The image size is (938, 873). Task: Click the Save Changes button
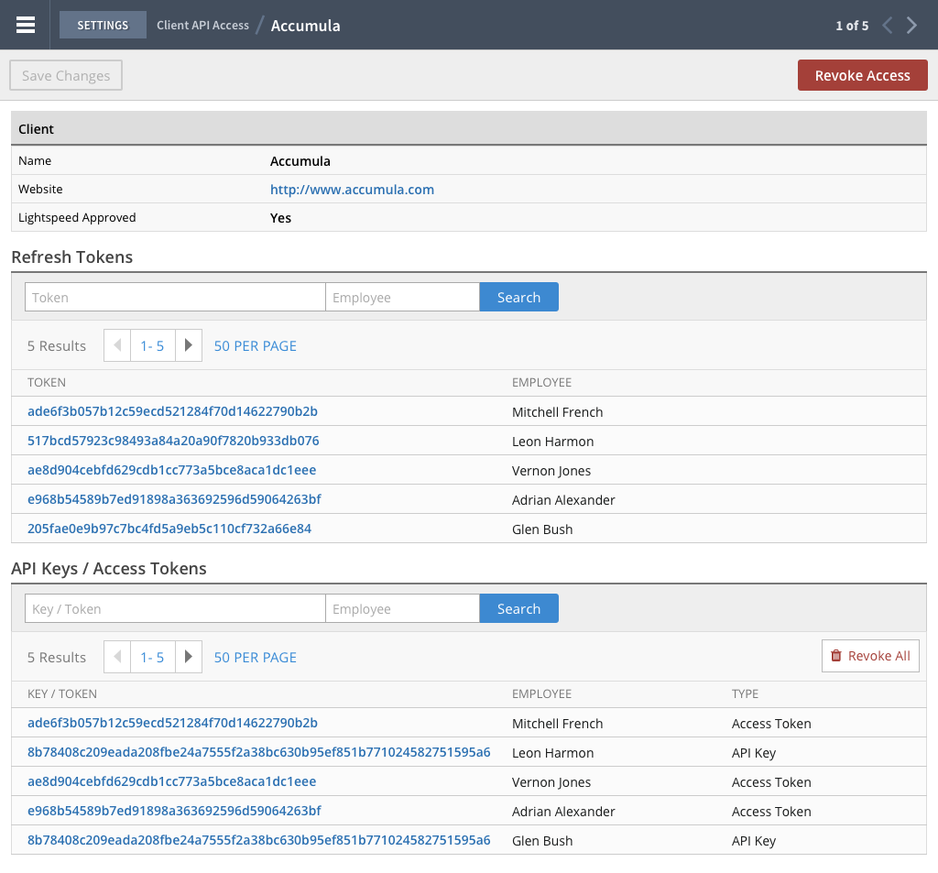tap(65, 75)
